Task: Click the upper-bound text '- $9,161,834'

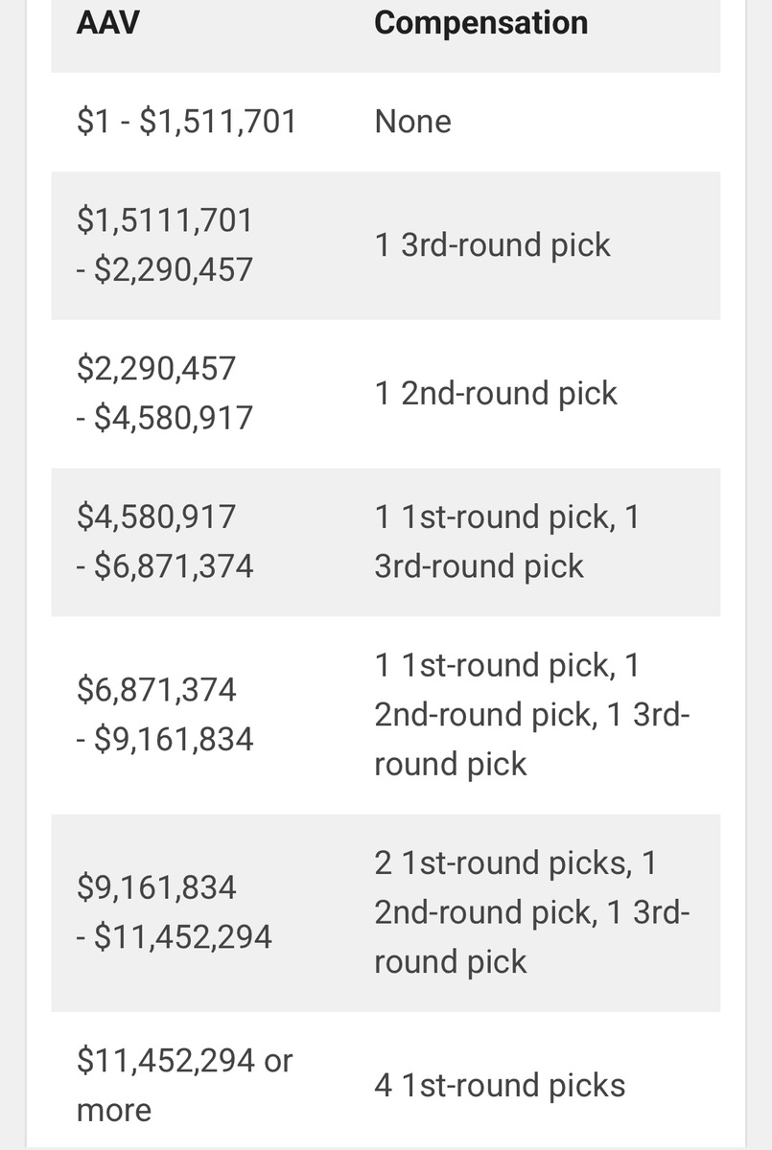Action: pyautogui.click(x=165, y=740)
